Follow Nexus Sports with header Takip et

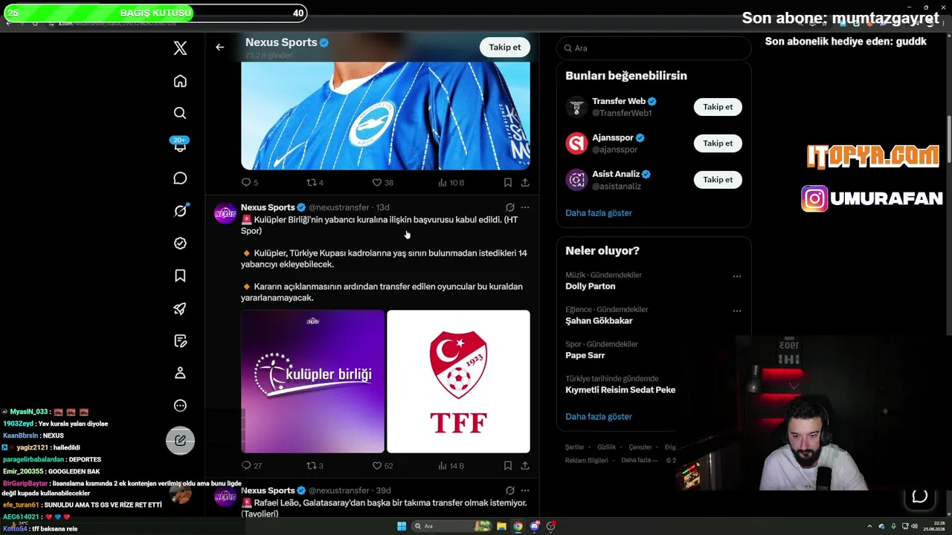505,47
